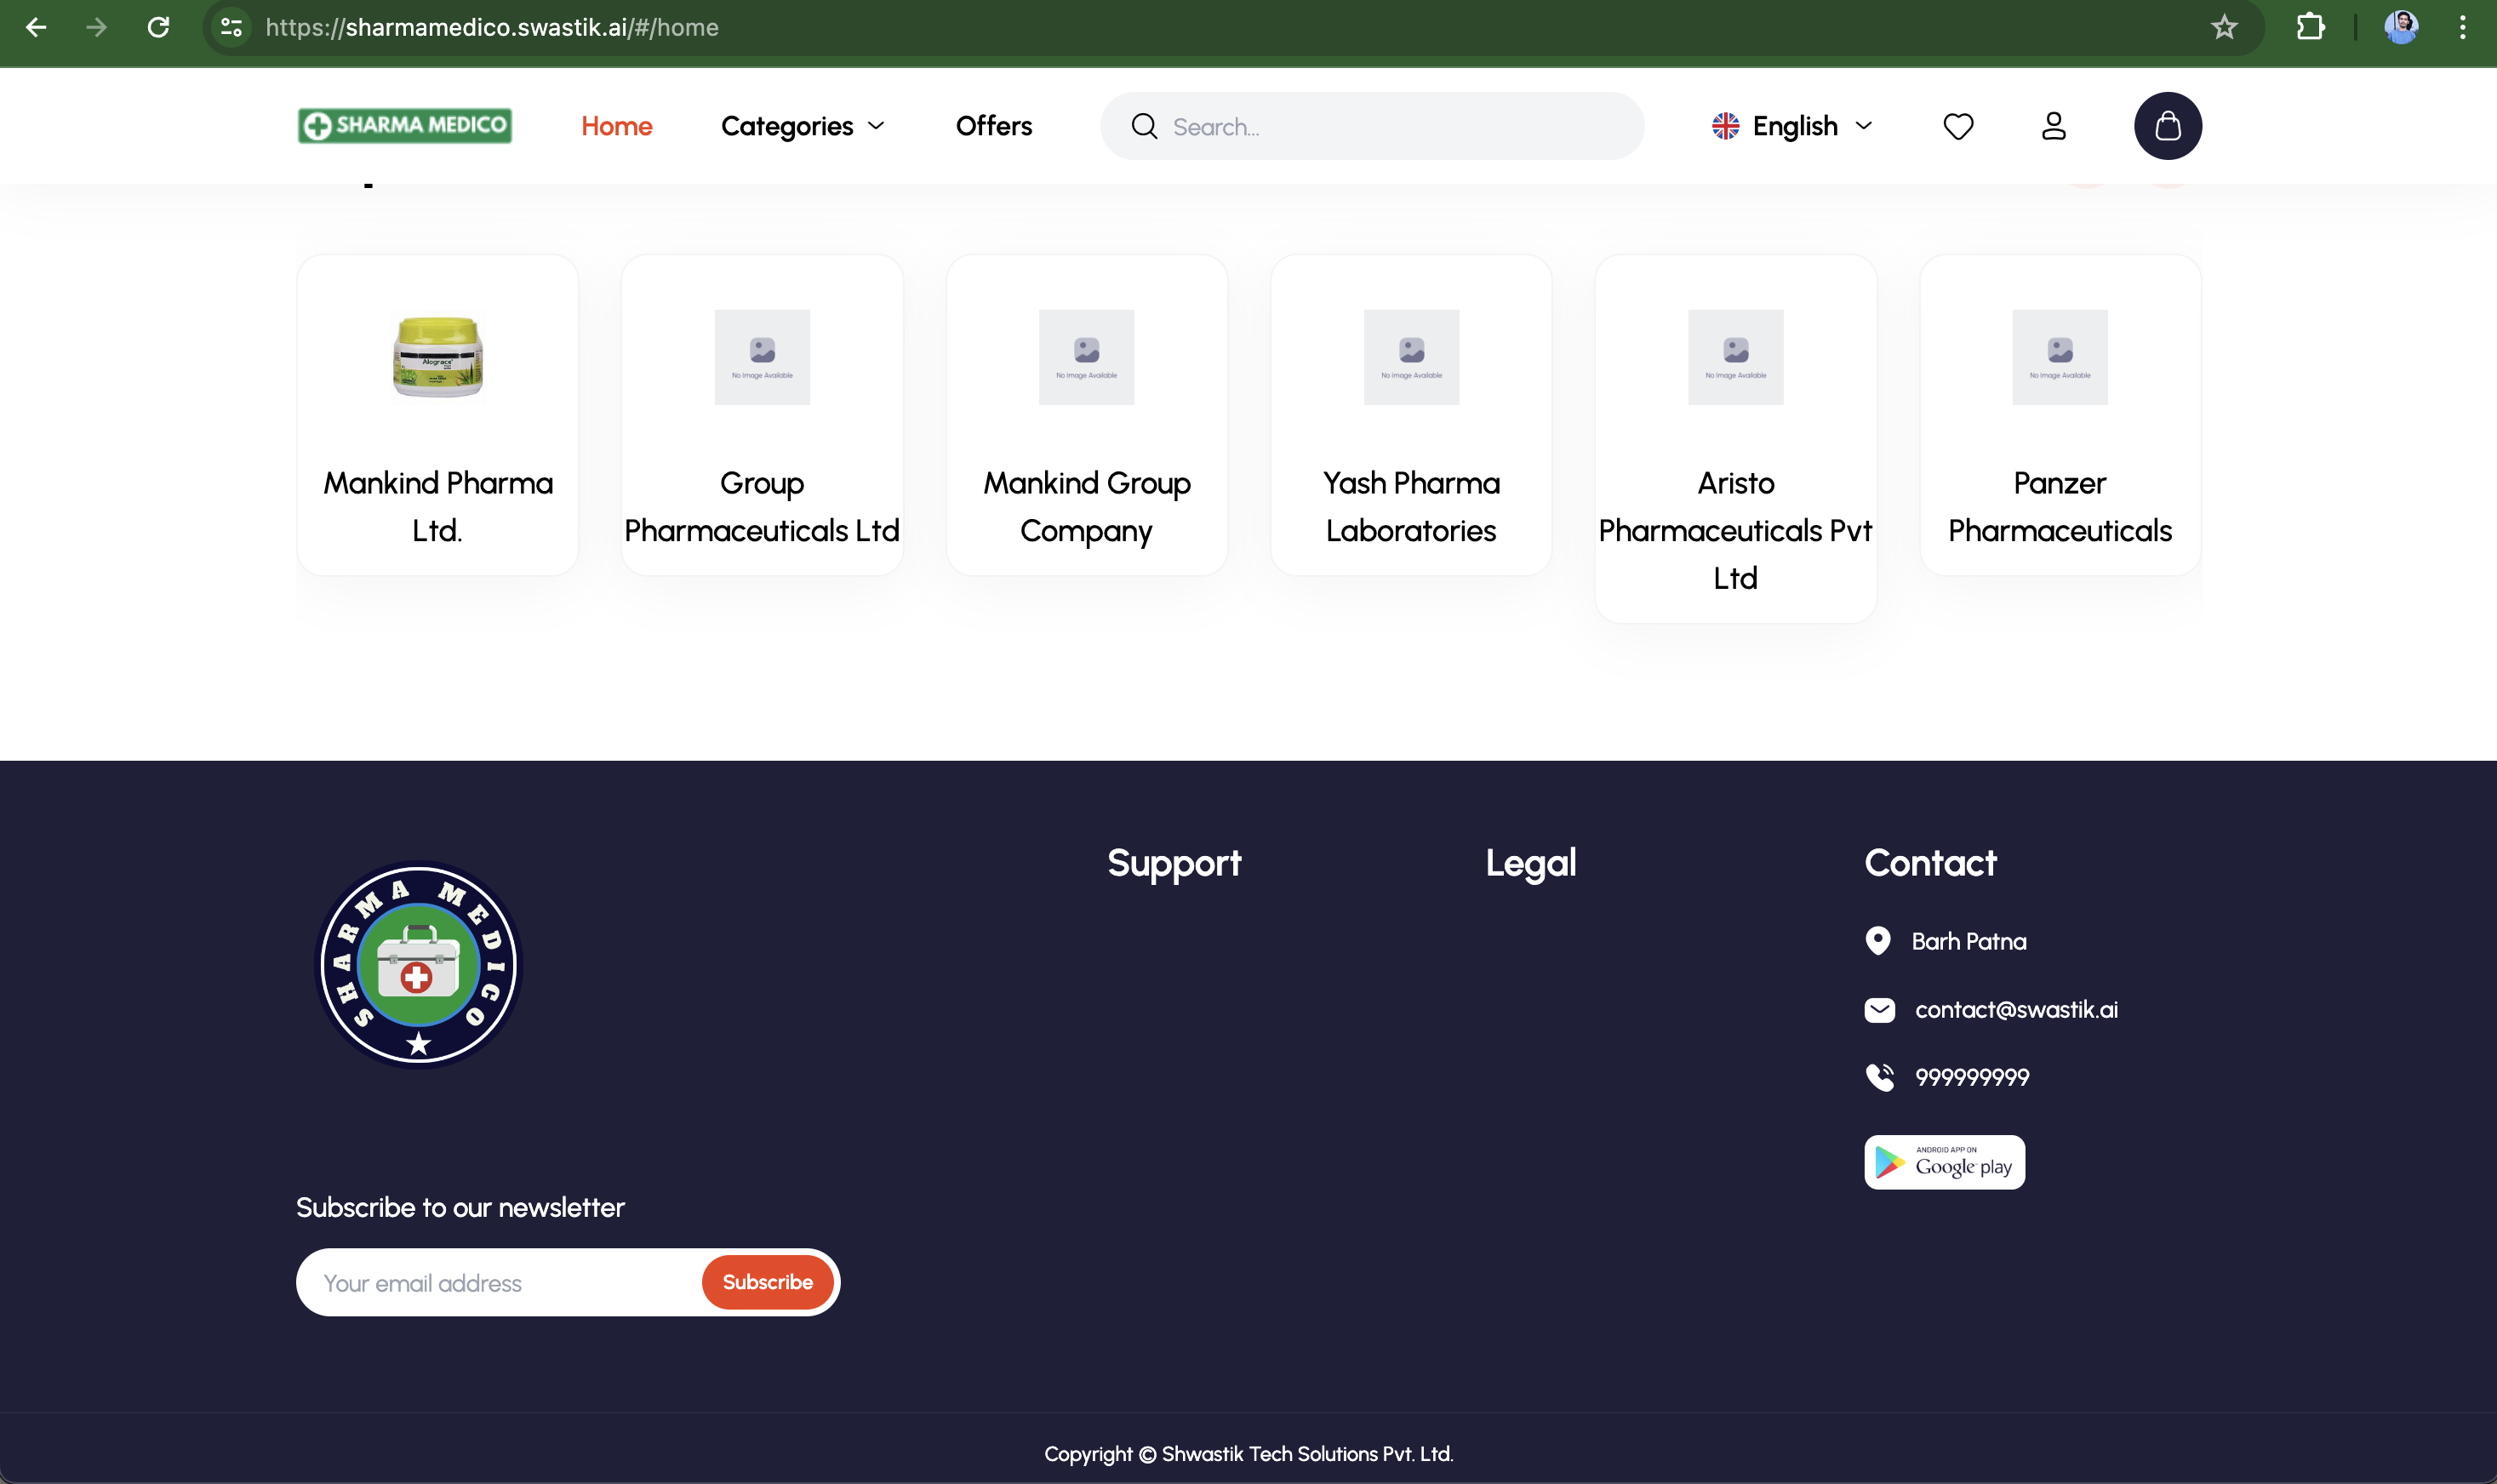Expand the Categories dropdown menu
The height and width of the screenshot is (1484, 2497).
click(803, 126)
